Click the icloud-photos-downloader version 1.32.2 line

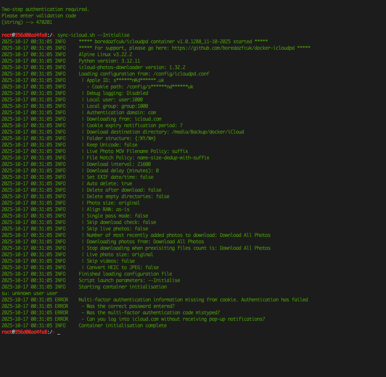point(132,67)
